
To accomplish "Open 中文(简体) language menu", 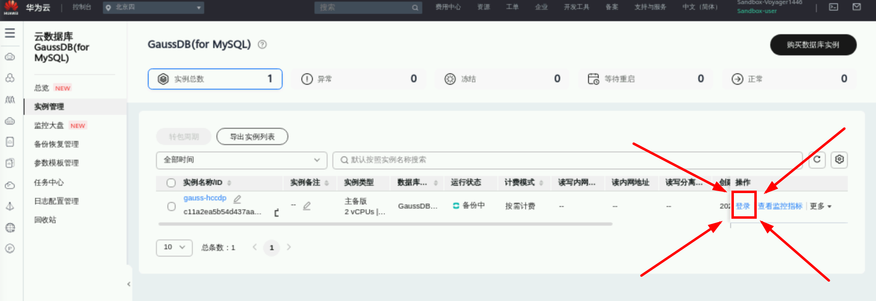I will pos(700,7).
